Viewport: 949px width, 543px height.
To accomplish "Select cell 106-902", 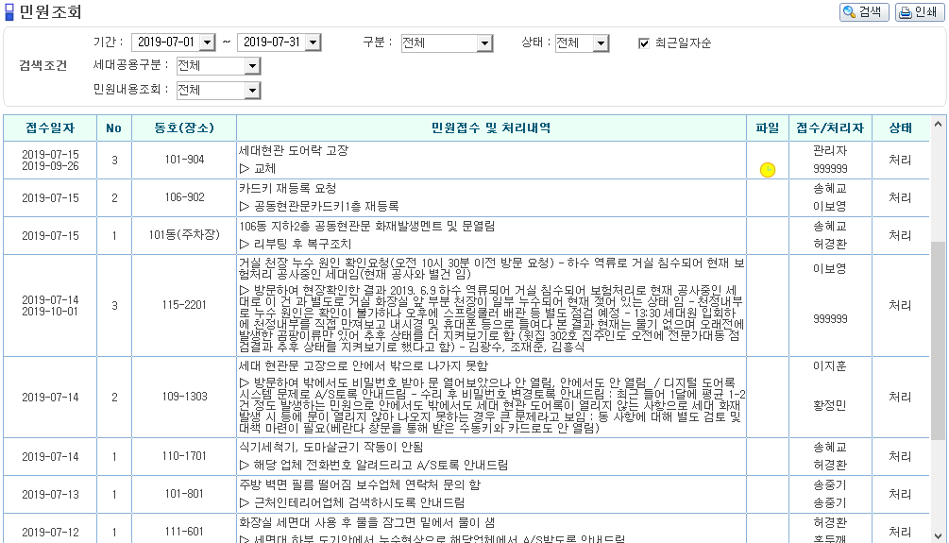I will tap(184, 197).
